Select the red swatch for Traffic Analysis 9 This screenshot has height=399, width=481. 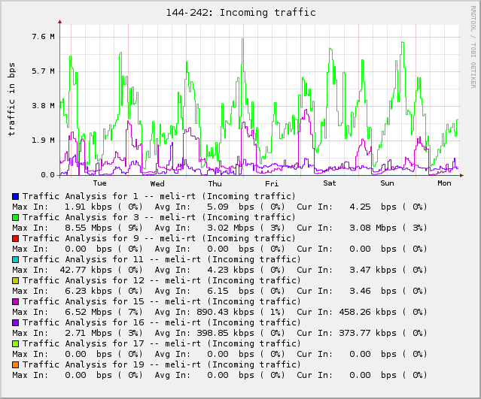15,238
